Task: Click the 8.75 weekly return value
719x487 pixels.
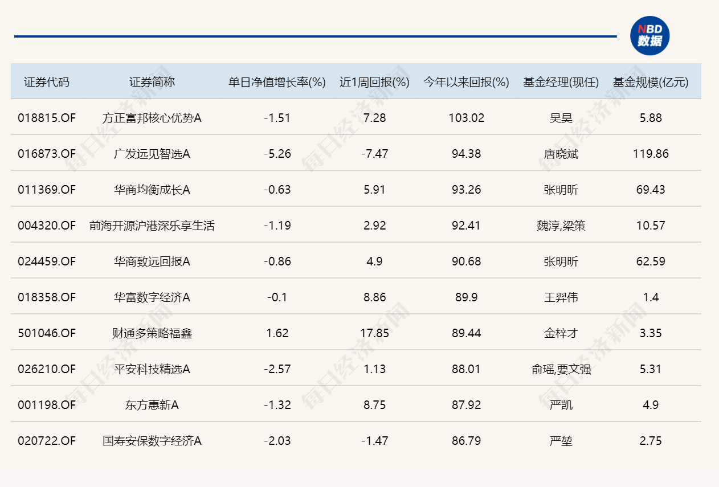Action: pos(375,405)
